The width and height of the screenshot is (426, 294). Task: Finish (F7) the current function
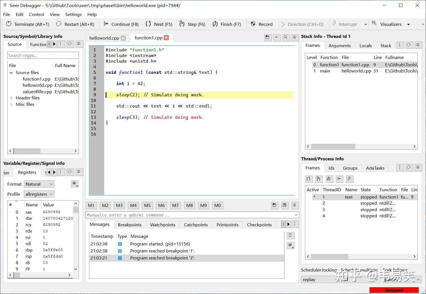point(227,24)
